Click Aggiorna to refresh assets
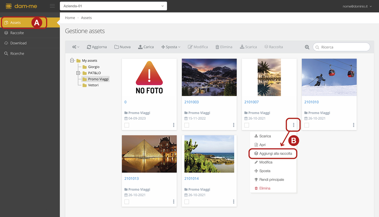Image resolution: width=379 pixels, height=217 pixels. click(97, 47)
